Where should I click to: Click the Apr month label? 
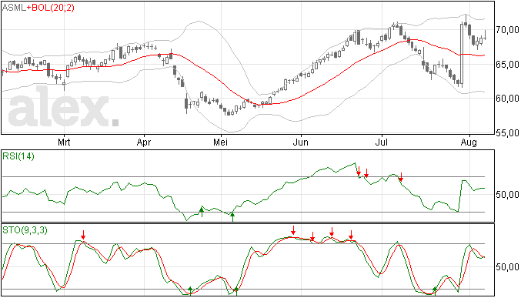click(x=144, y=142)
